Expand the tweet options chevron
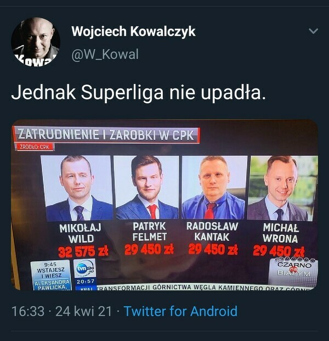 pos(313,31)
